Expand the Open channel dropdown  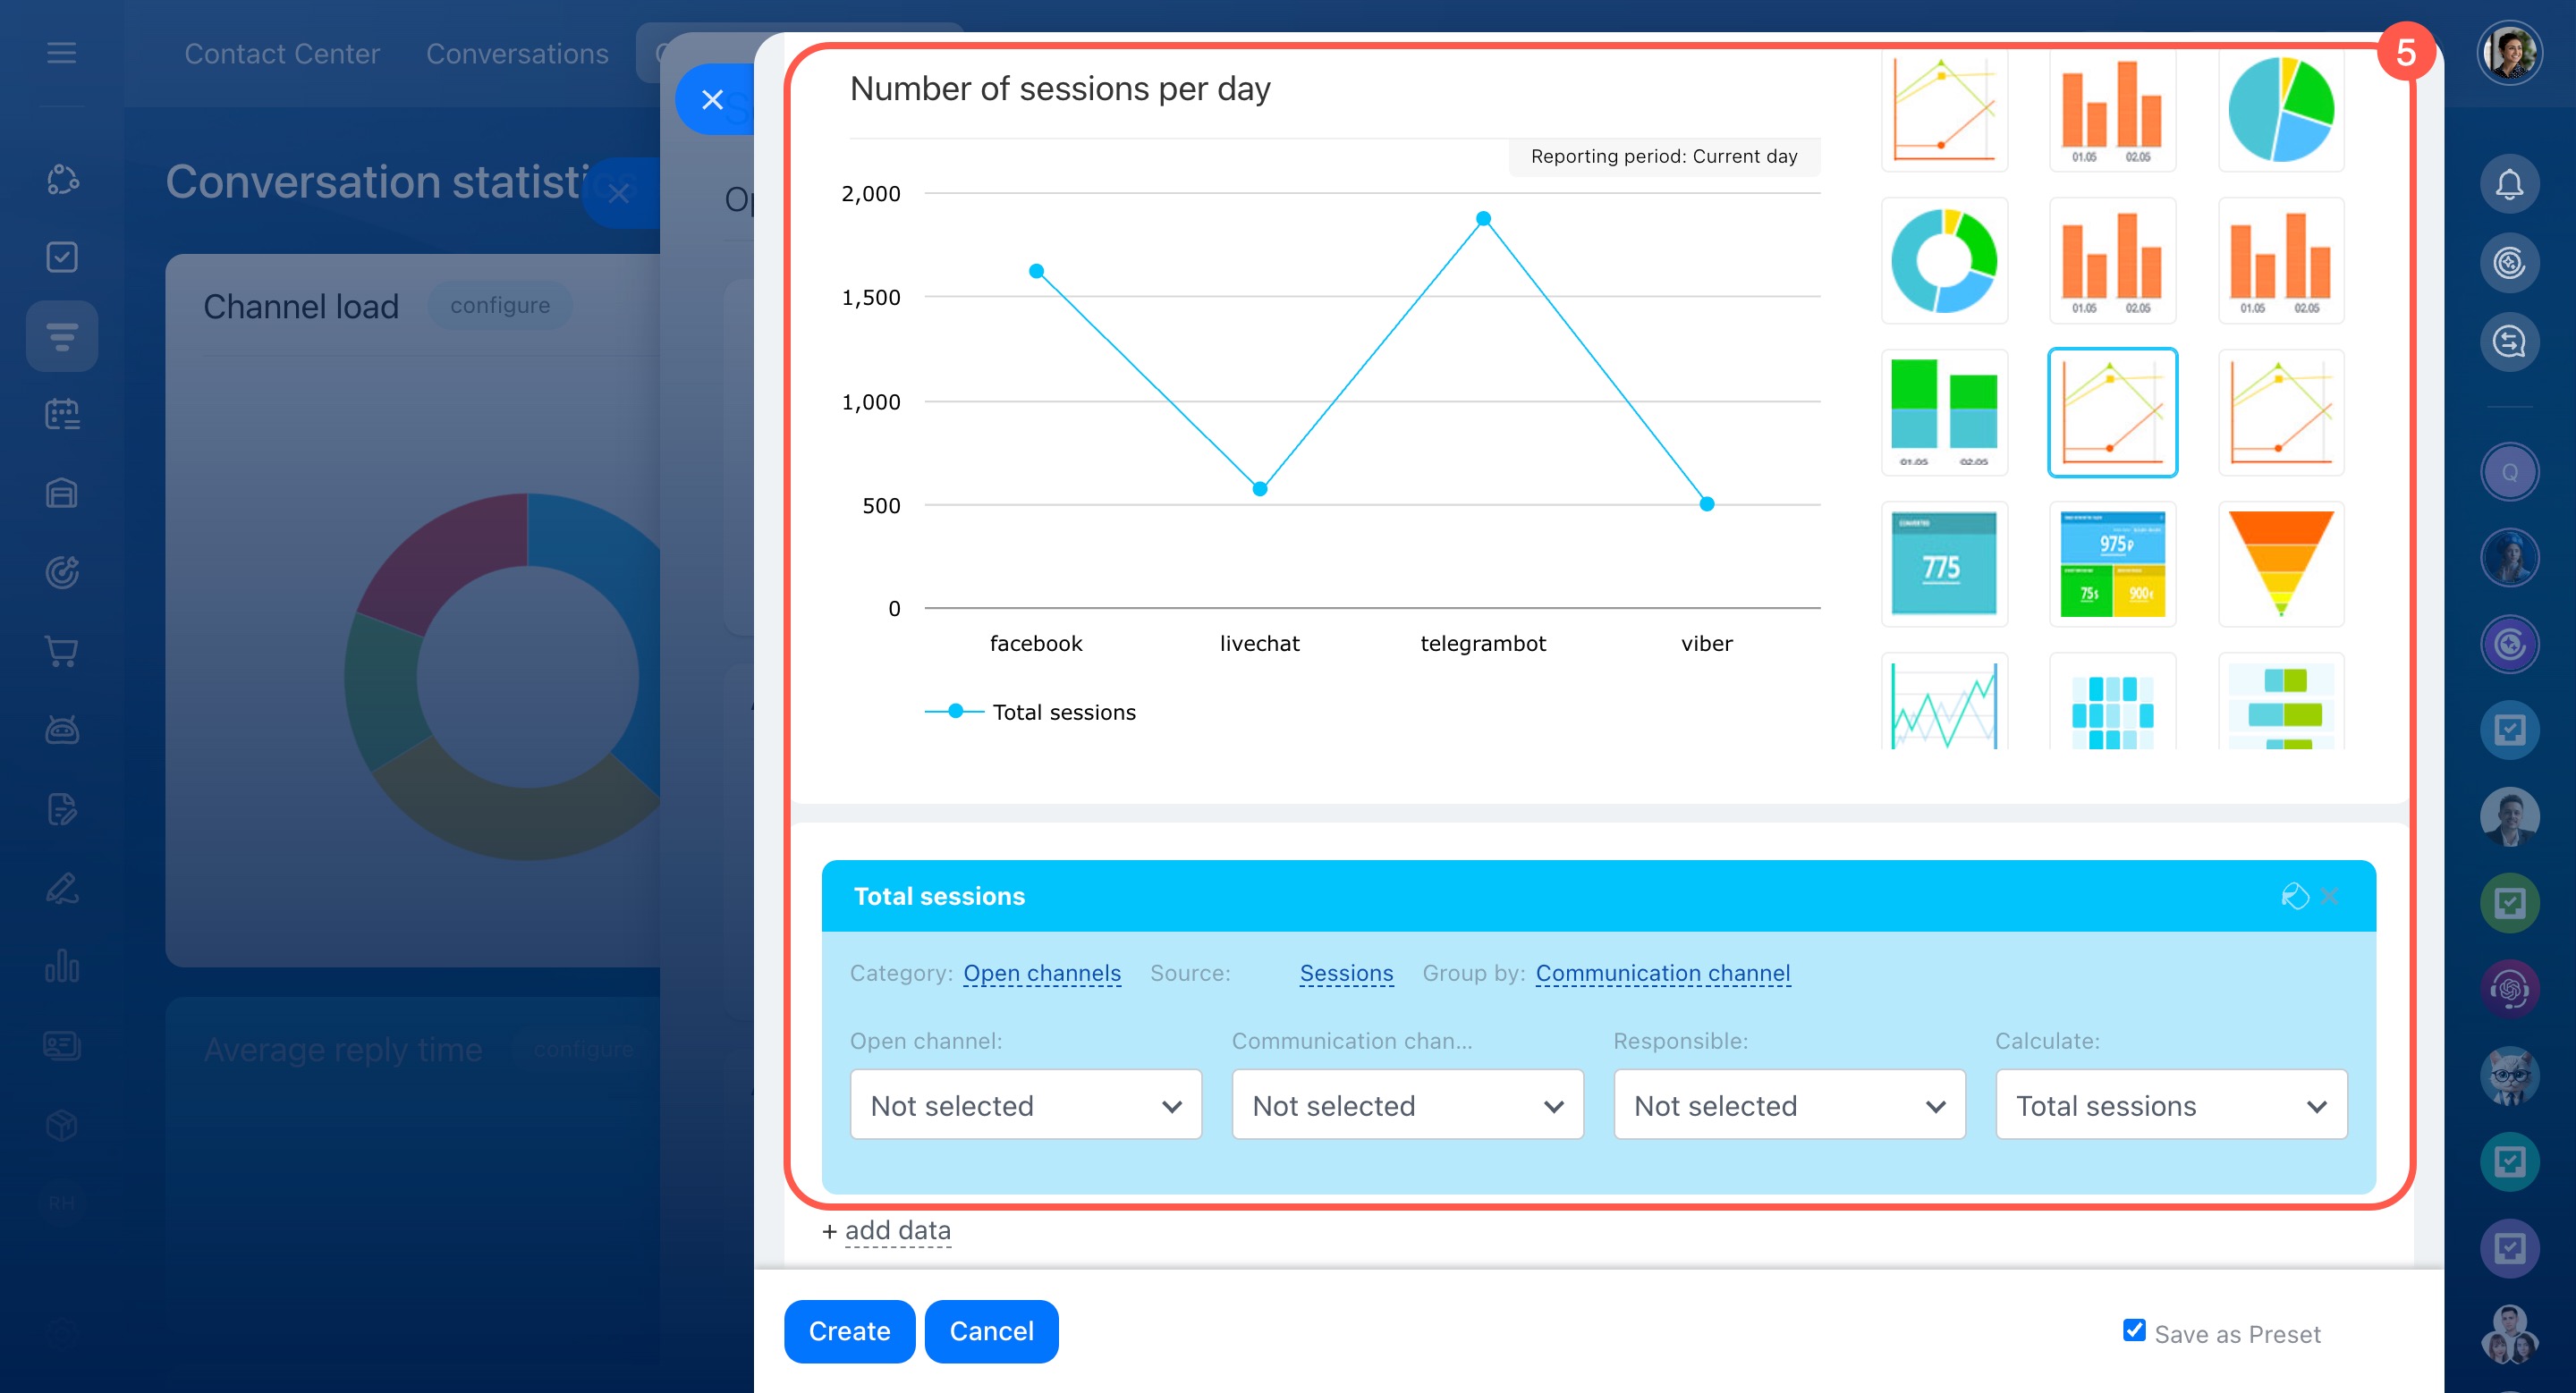[1025, 1105]
